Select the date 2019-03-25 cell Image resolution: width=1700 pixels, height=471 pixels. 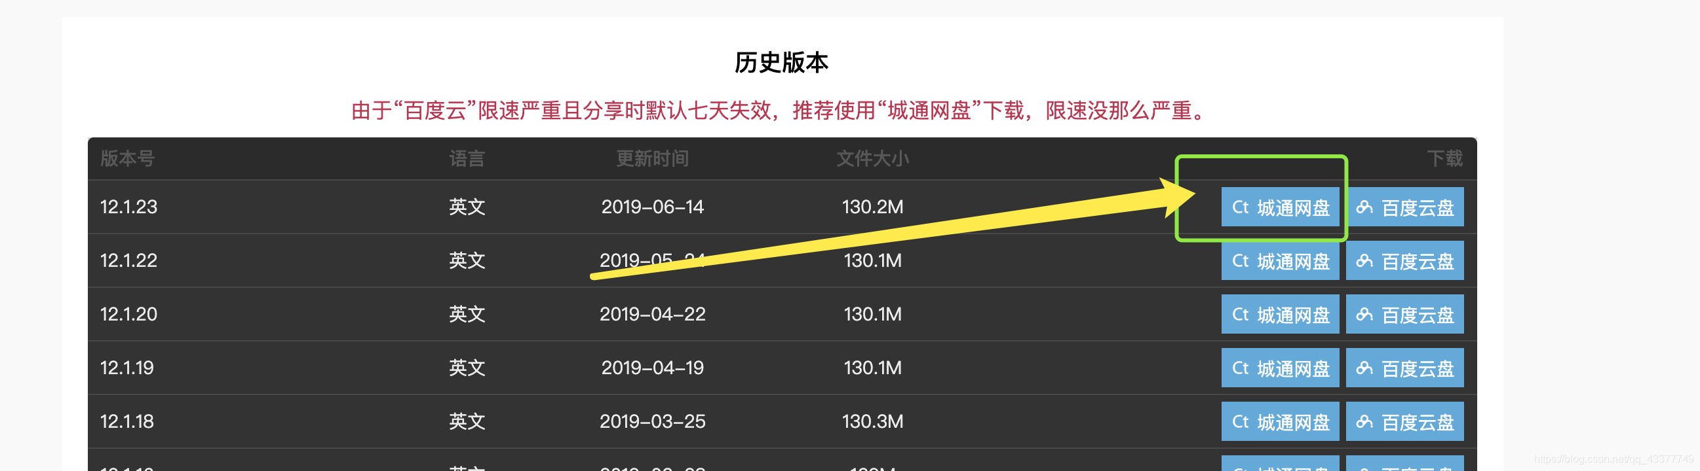(652, 421)
